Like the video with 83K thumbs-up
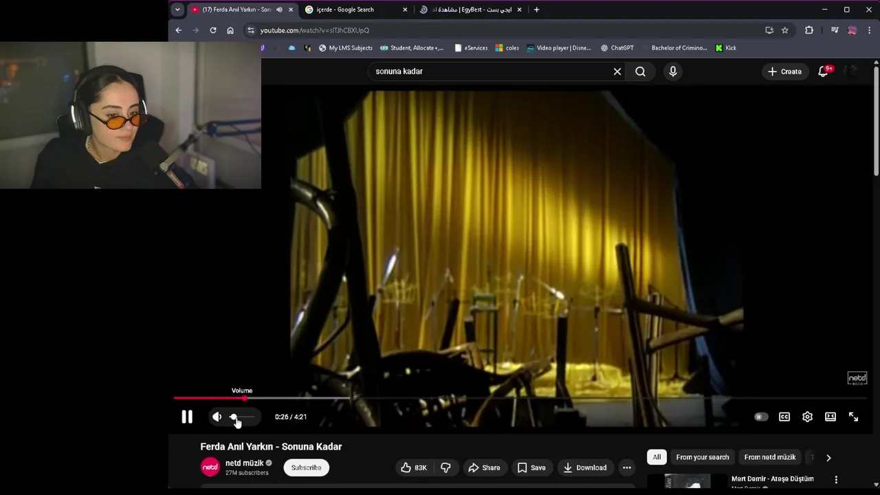Image resolution: width=880 pixels, height=495 pixels. 414,467
